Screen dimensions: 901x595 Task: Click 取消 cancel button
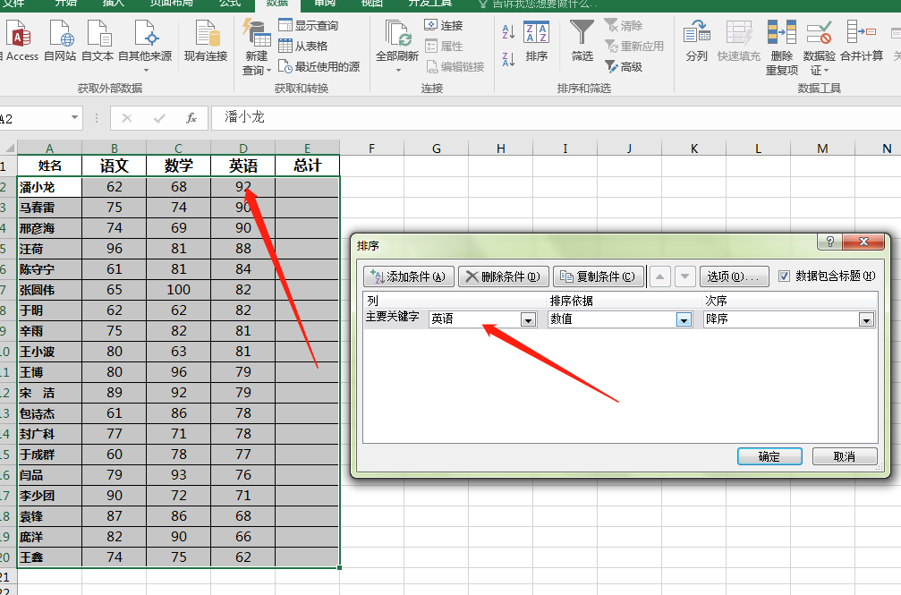tap(845, 456)
